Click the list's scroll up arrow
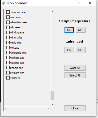The height and width of the screenshot is (118, 98). [52, 12]
